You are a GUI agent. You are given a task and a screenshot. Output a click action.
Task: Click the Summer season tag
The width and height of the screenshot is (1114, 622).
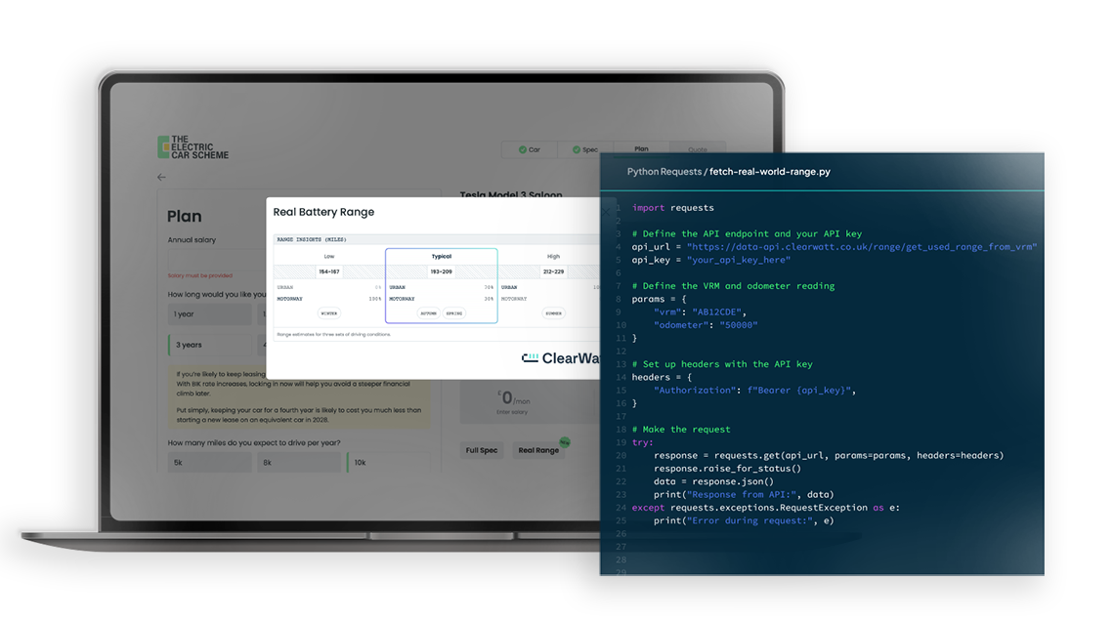(553, 313)
